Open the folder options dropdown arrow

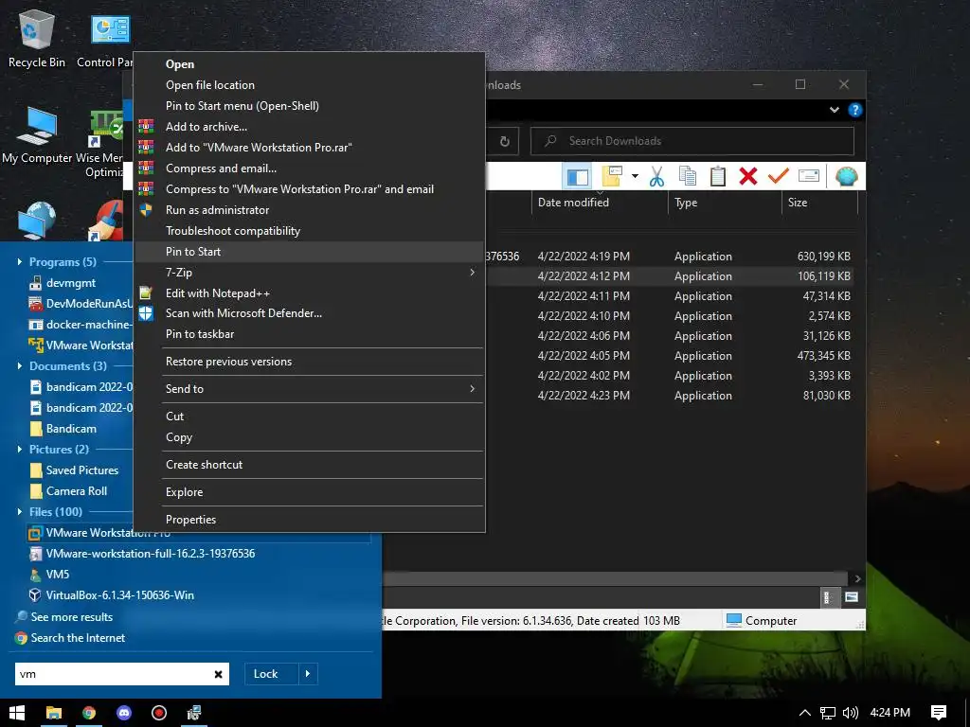(x=635, y=176)
